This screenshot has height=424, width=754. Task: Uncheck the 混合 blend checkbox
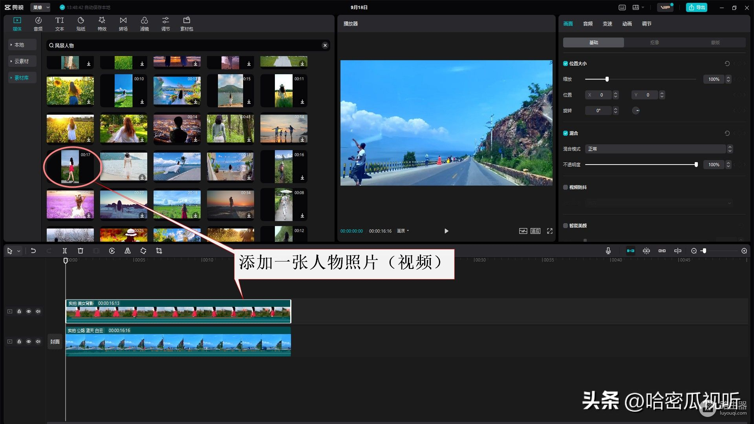565,133
